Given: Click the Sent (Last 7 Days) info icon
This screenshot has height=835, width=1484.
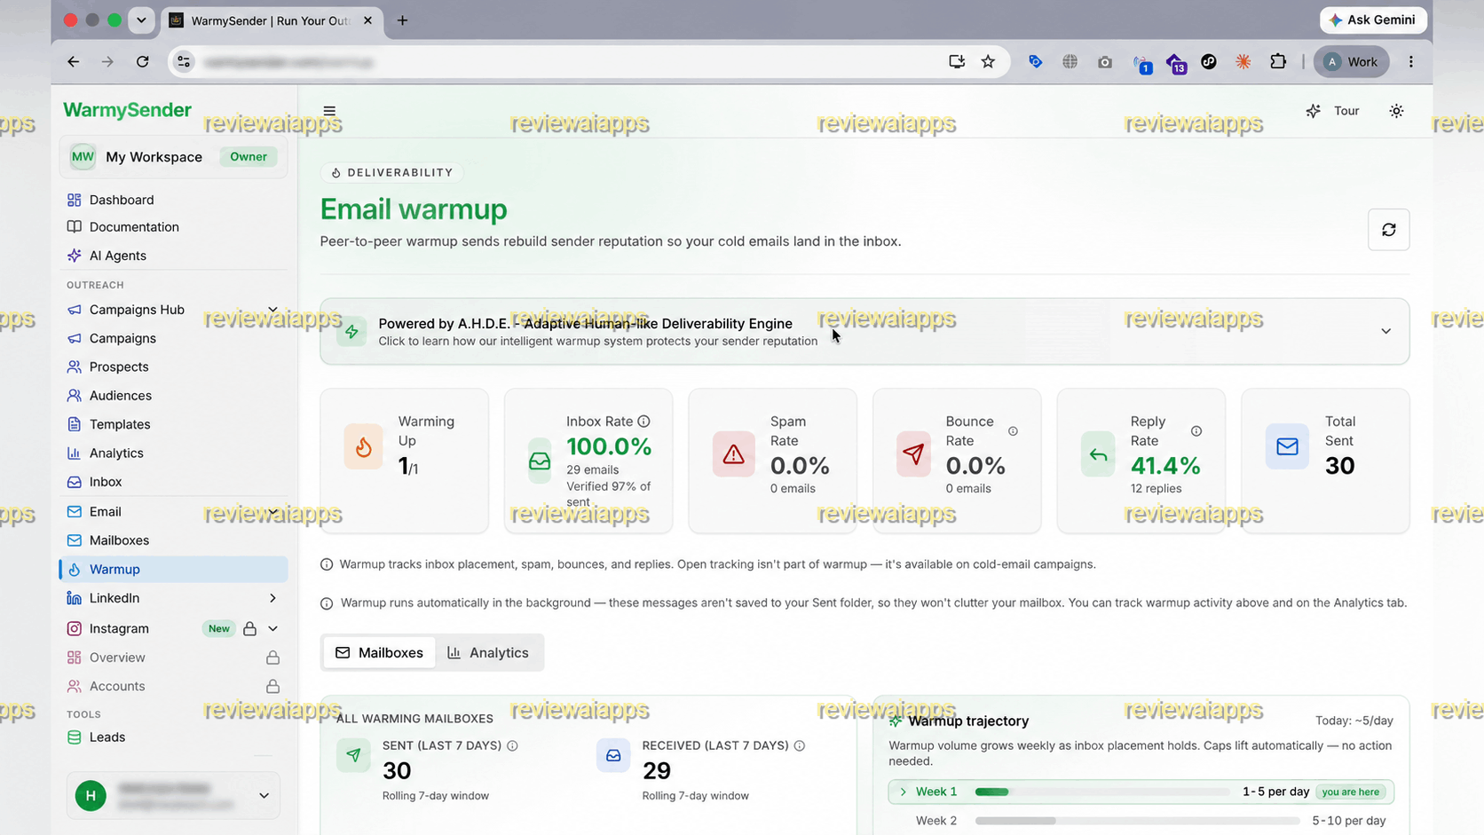Looking at the screenshot, I should (512, 746).
